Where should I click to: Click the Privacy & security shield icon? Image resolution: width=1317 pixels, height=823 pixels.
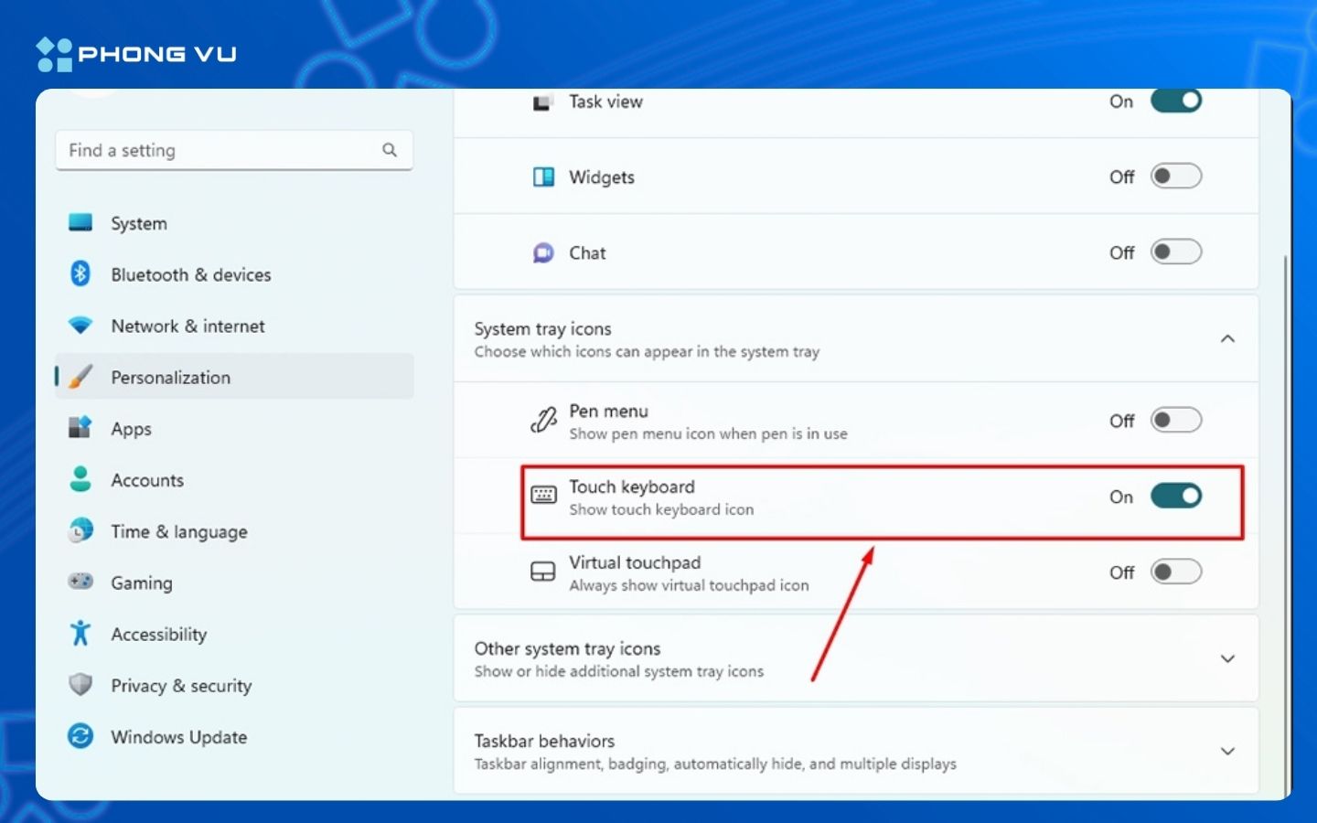coord(80,685)
